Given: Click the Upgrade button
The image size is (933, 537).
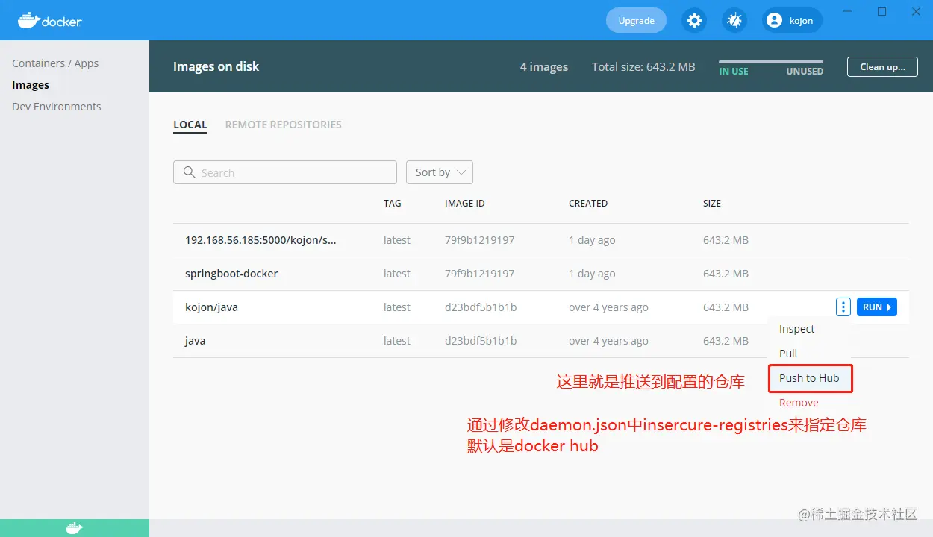Looking at the screenshot, I should (636, 21).
